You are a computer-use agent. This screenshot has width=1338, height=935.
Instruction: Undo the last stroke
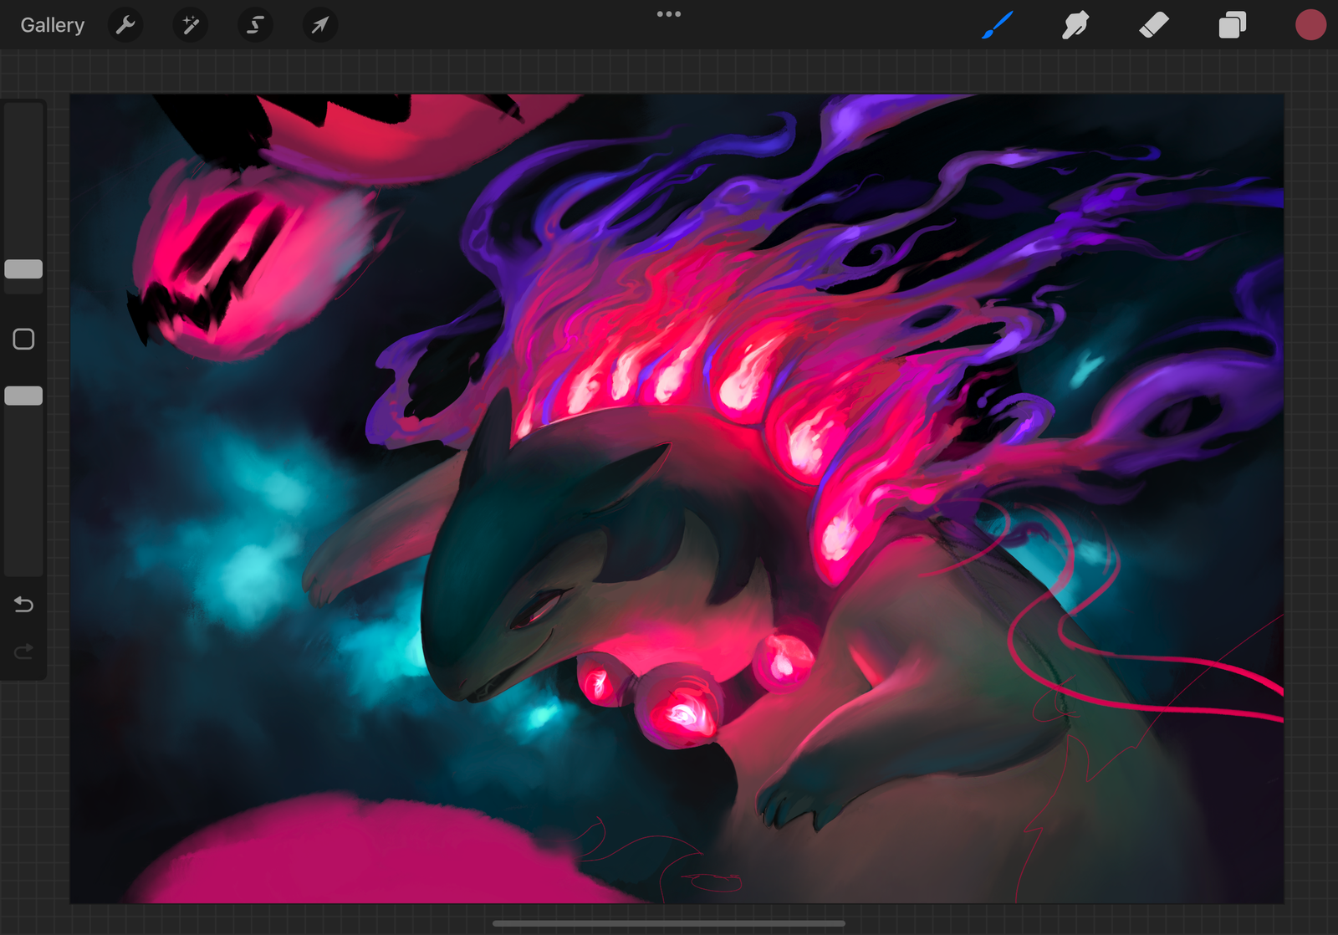click(23, 604)
